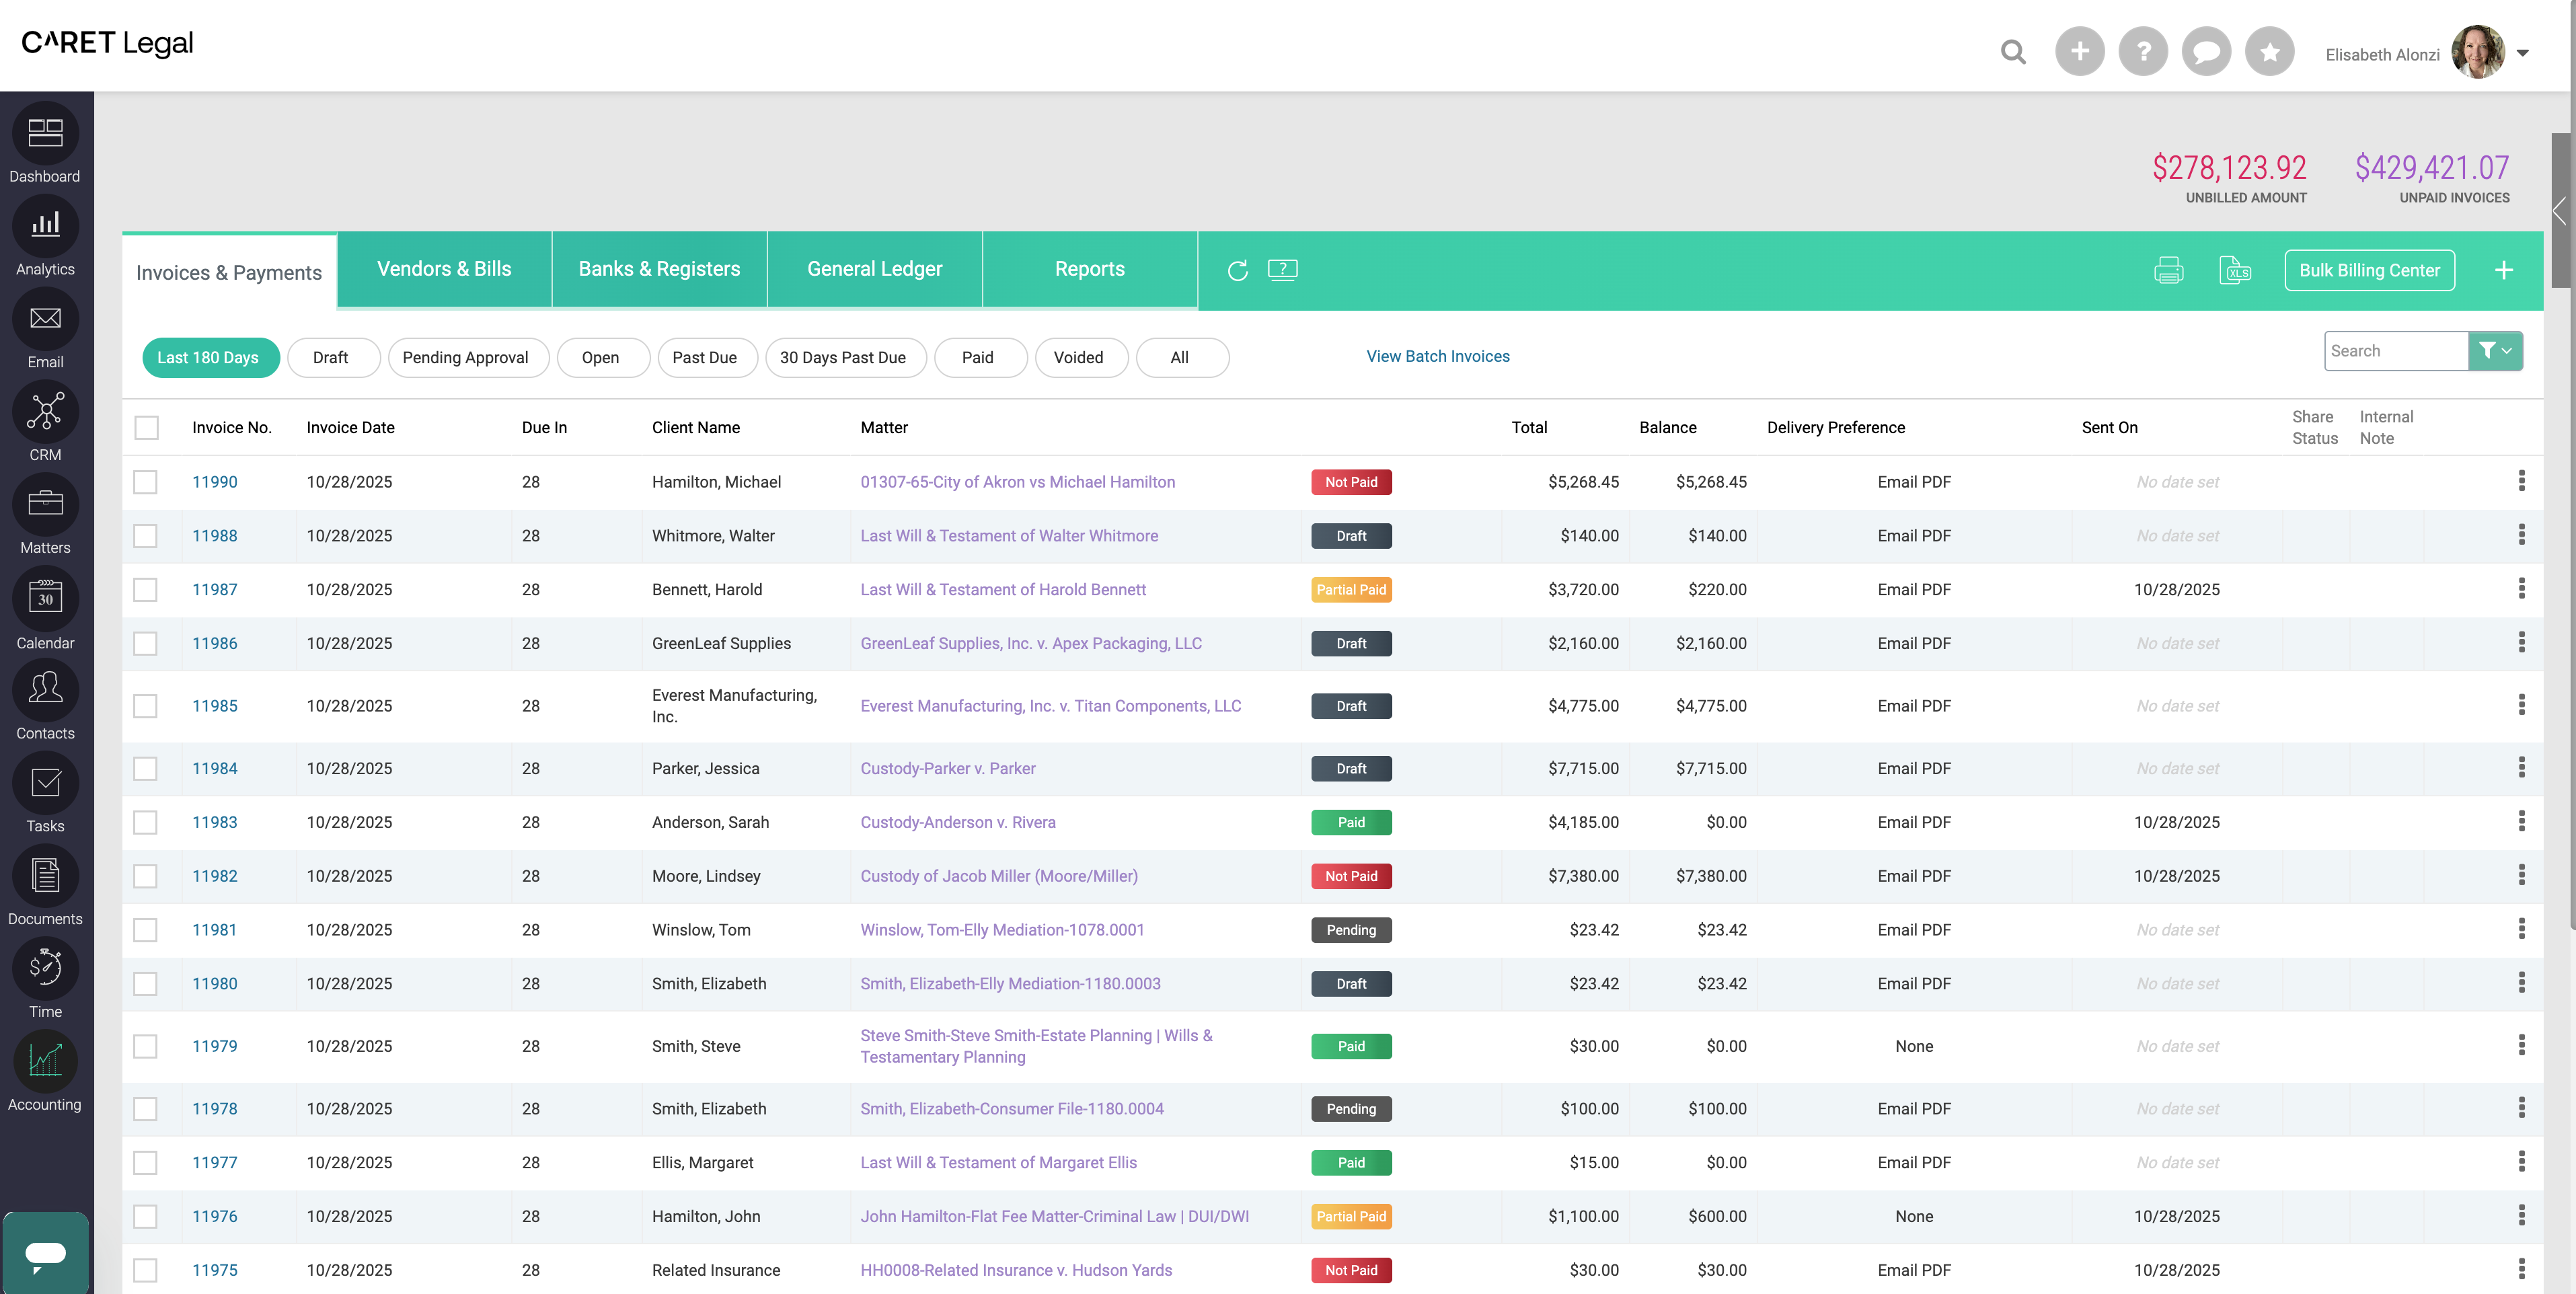The height and width of the screenshot is (1294, 2576).
Task: Open the View Batch Invoices link
Action: [x=1437, y=356]
